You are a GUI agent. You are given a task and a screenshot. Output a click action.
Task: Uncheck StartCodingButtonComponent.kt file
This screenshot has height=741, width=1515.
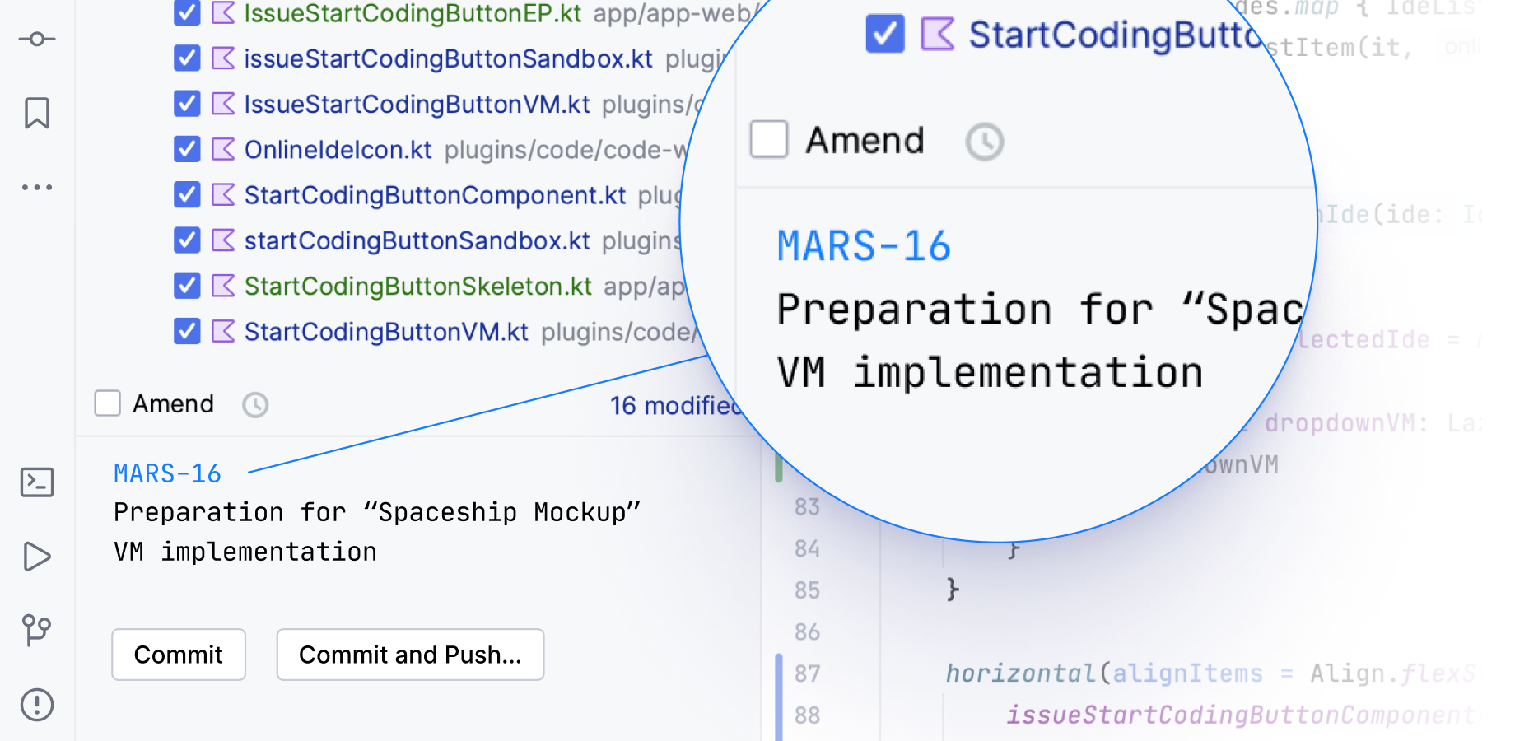coord(188,195)
